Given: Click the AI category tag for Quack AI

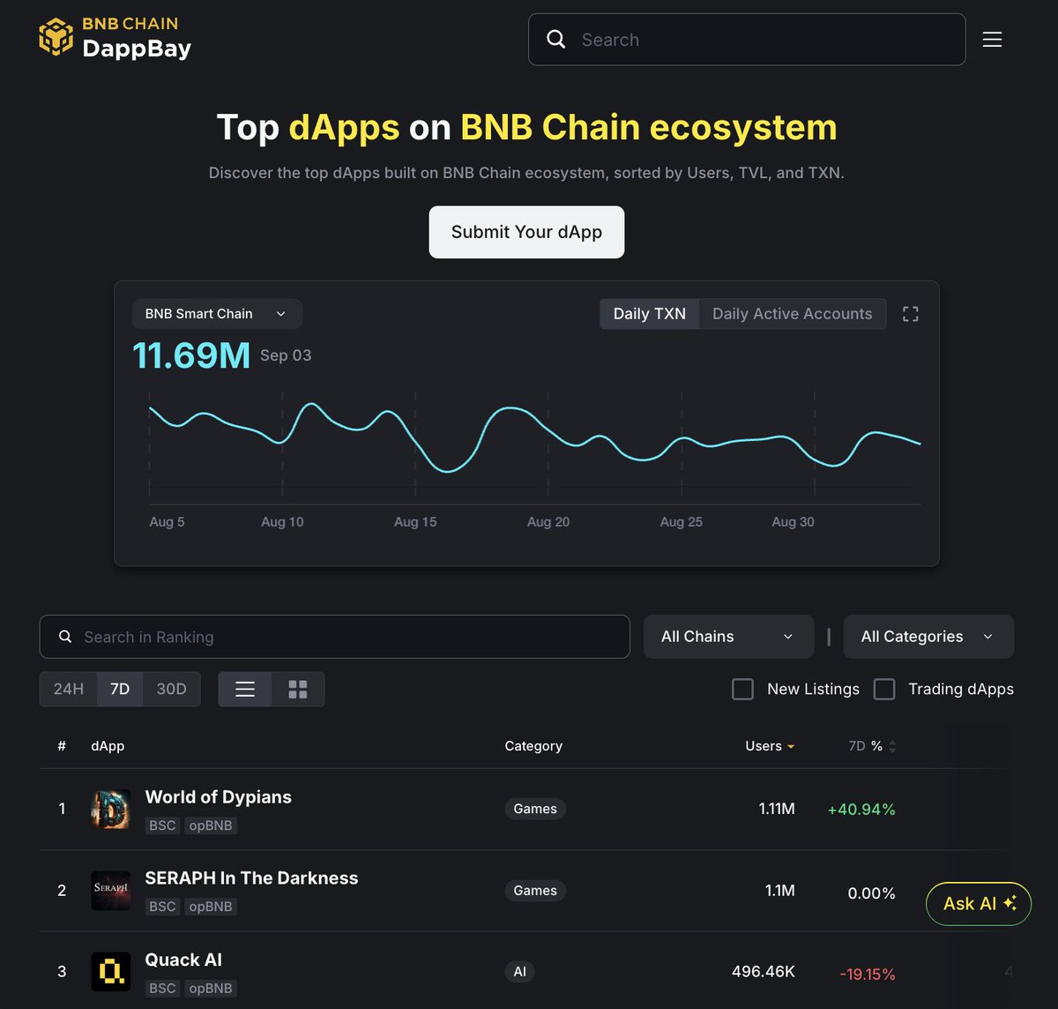Looking at the screenshot, I should tap(520, 972).
